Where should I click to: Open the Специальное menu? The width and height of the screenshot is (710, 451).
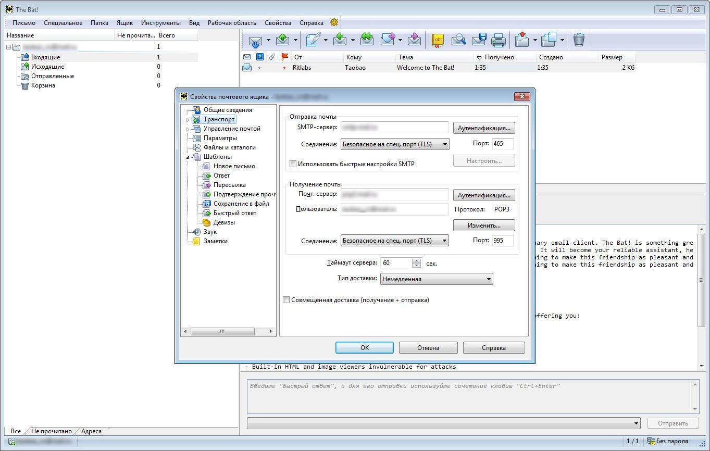[63, 22]
